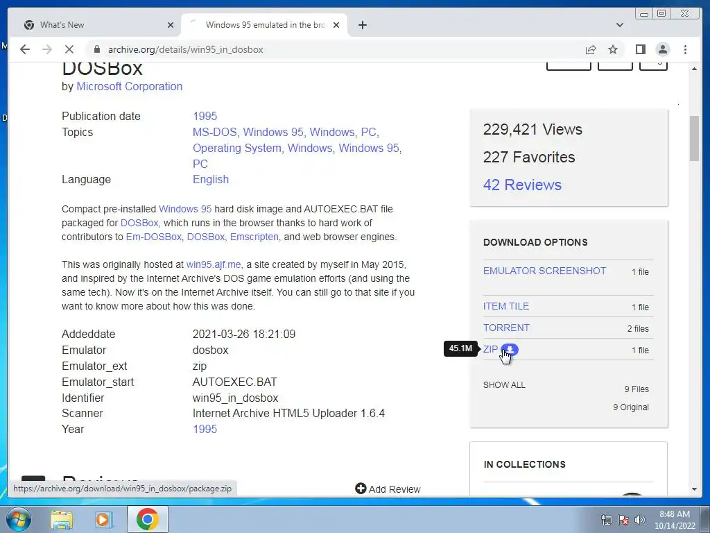The image size is (710, 533).
Task: Select the identifier text win95_in_dosbox
Action: pyautogui.click(x=235, y=398)
